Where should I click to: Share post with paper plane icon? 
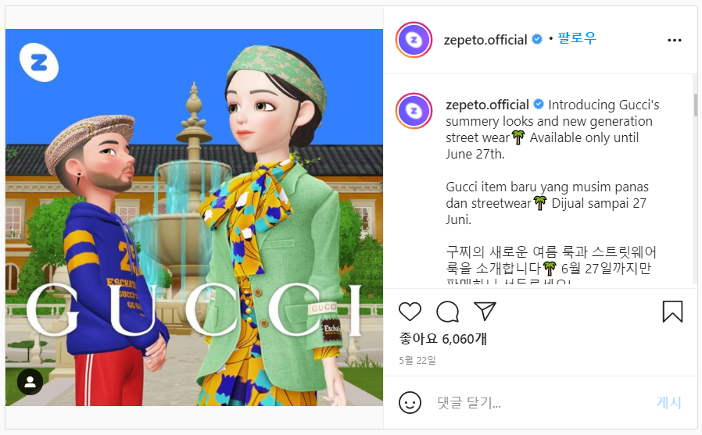pos(485,311)
